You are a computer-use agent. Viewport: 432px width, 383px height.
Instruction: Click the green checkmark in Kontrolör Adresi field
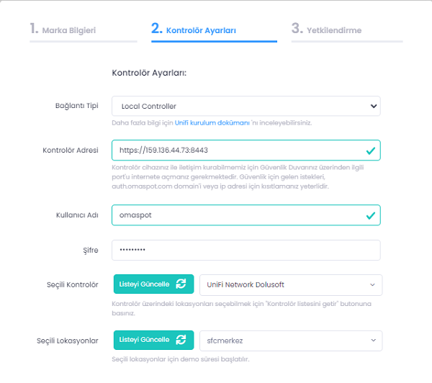[370, 150]
